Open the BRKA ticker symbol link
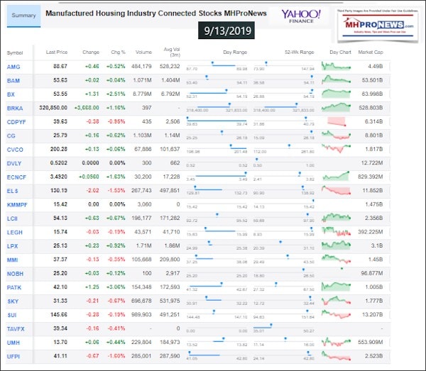426x371 pixels. [15, 109]
